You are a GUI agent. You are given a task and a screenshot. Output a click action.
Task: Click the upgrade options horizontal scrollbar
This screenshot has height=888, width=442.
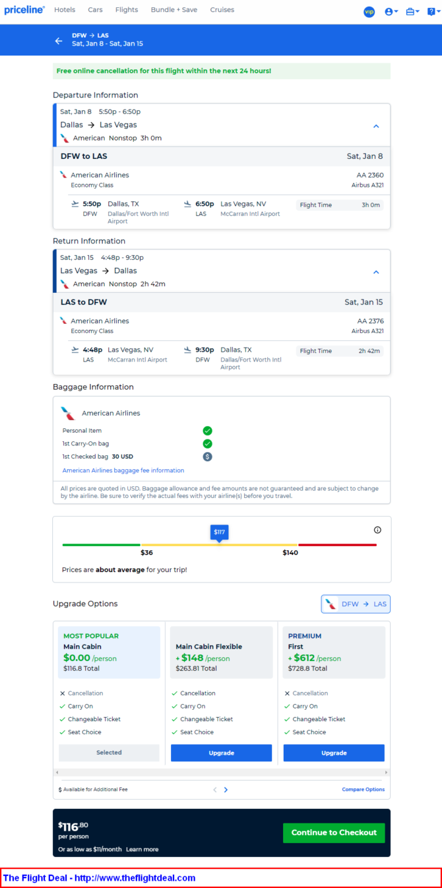tap(222, 772)
